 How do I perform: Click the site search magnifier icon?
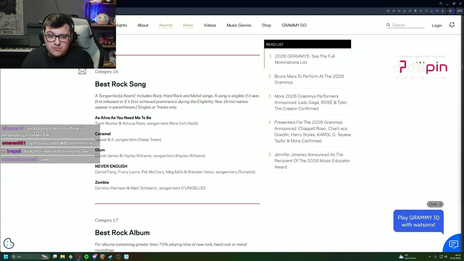388,25
